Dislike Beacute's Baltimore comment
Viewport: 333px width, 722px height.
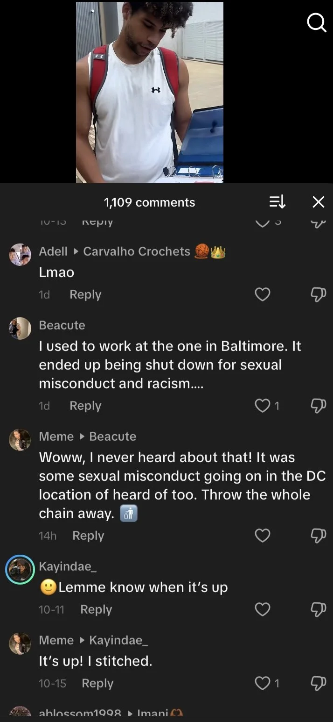(x=318, y=406)
